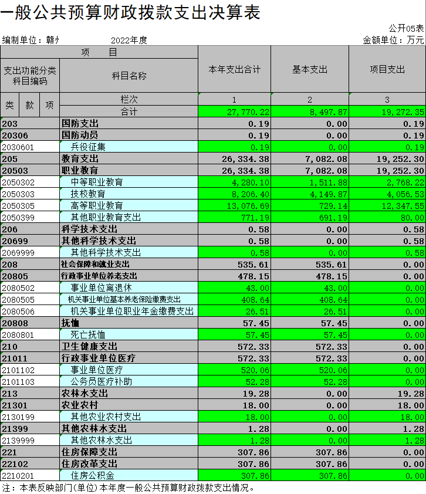The height and width of the screenshot is (494, 426).
Task: Select the 项目支出 column header cell
Action: [x=387, y=69]
